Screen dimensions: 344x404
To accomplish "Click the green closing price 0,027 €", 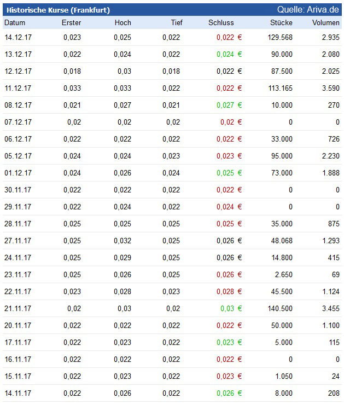I will [x=229, y=105].
